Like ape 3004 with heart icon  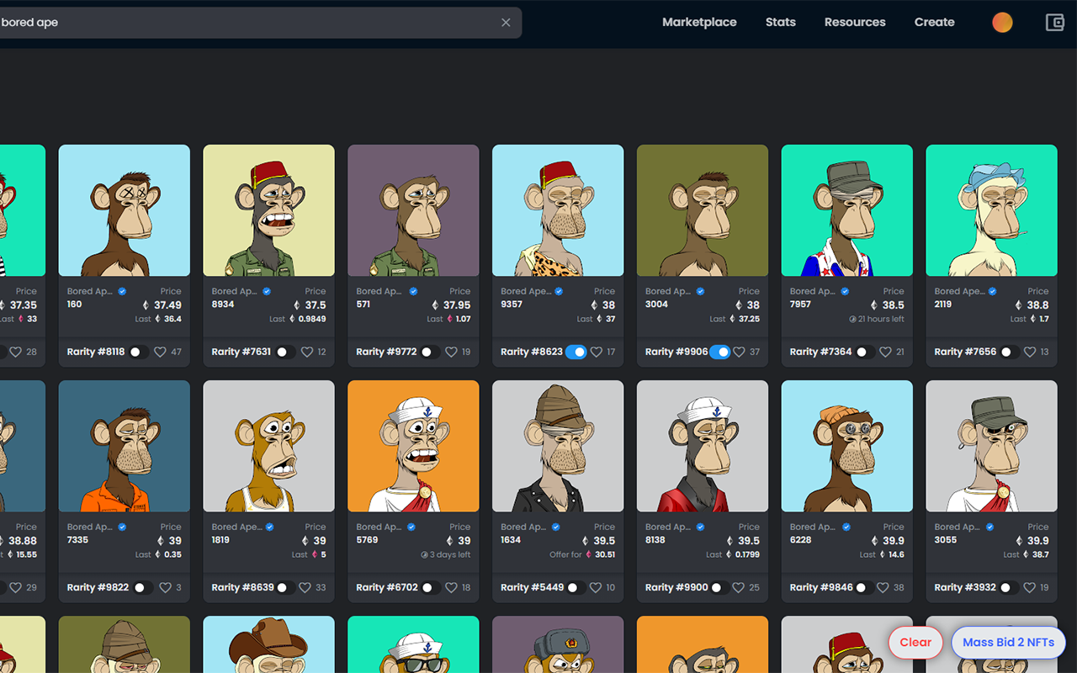[x=740, y=352]
